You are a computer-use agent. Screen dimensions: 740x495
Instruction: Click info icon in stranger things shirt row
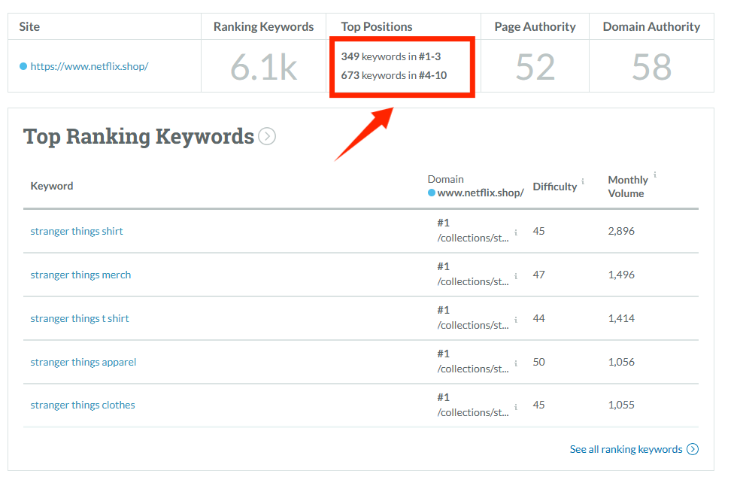[x=515, y=232]
